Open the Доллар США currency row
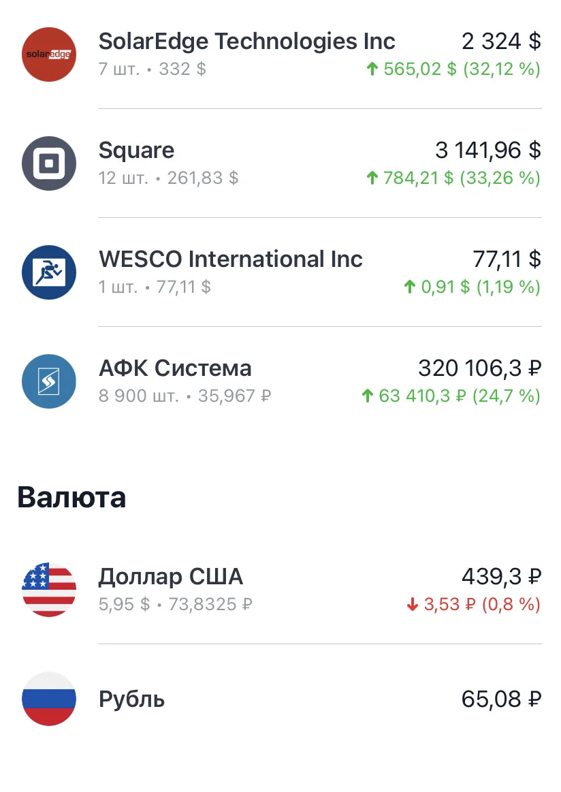 pos(280,590)
